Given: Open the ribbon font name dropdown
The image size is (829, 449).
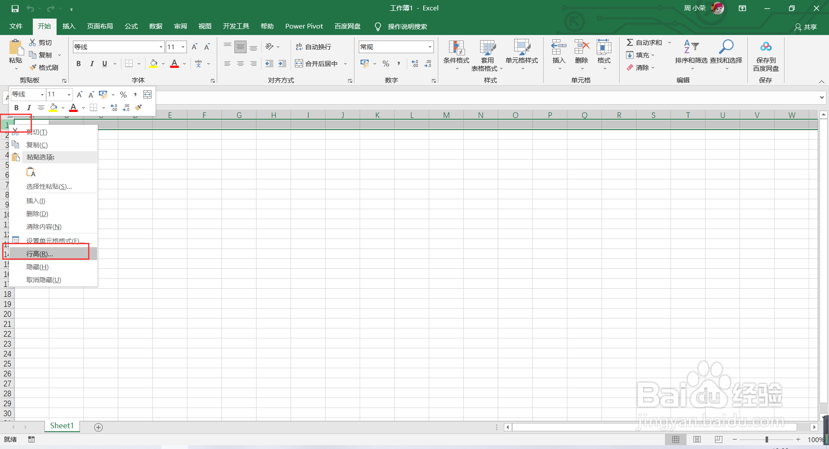Looking at the screenshot, I should coord(161,47).
